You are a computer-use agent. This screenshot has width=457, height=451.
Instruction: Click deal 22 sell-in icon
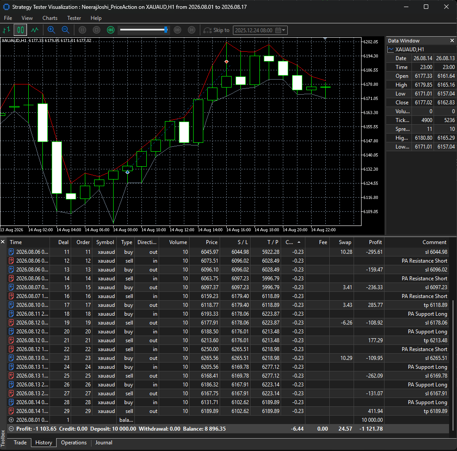pyautogui.click(x=11, y=349)
